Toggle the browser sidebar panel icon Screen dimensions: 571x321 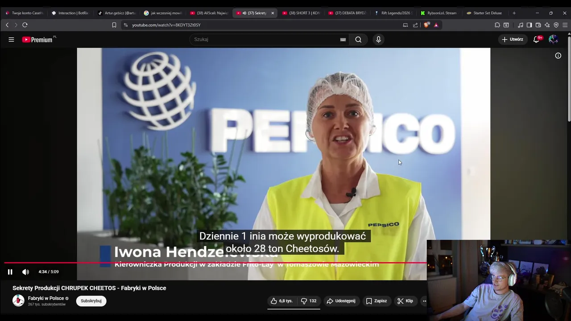pos(529,25)
